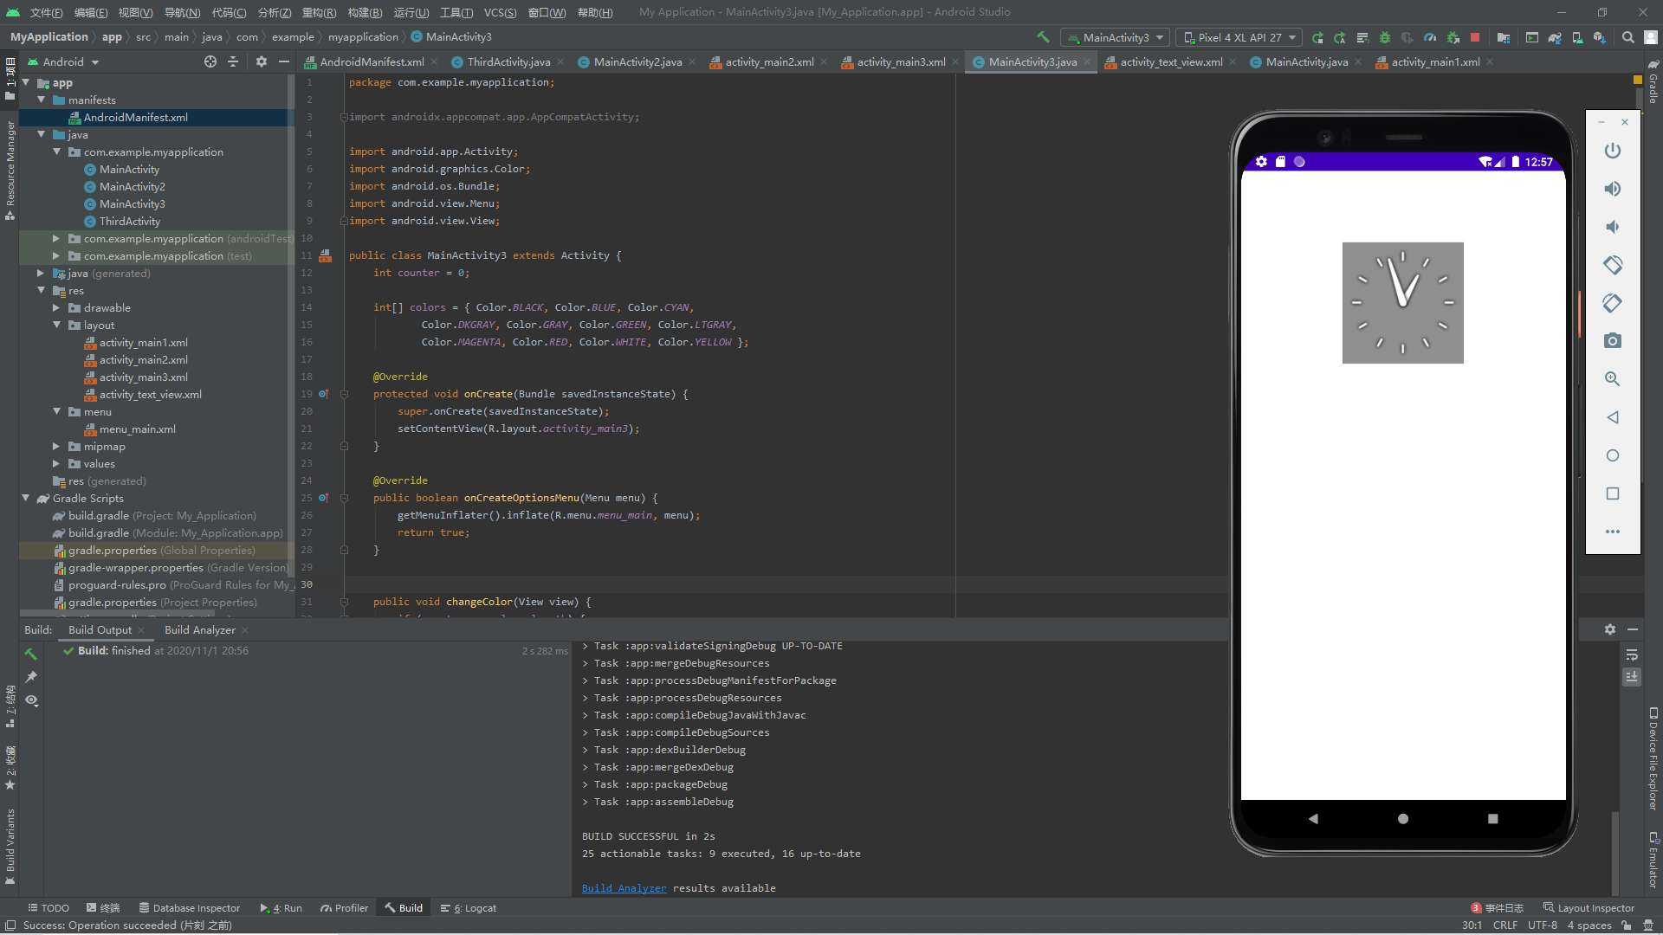Collapse all in project panel
1663x935 pixels.
233,61
